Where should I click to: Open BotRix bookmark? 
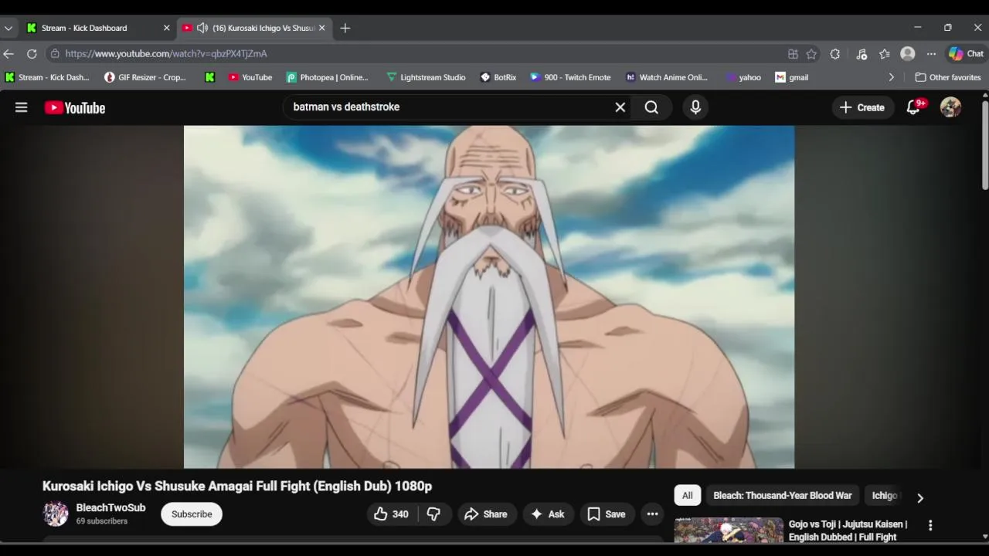(498, 77)
